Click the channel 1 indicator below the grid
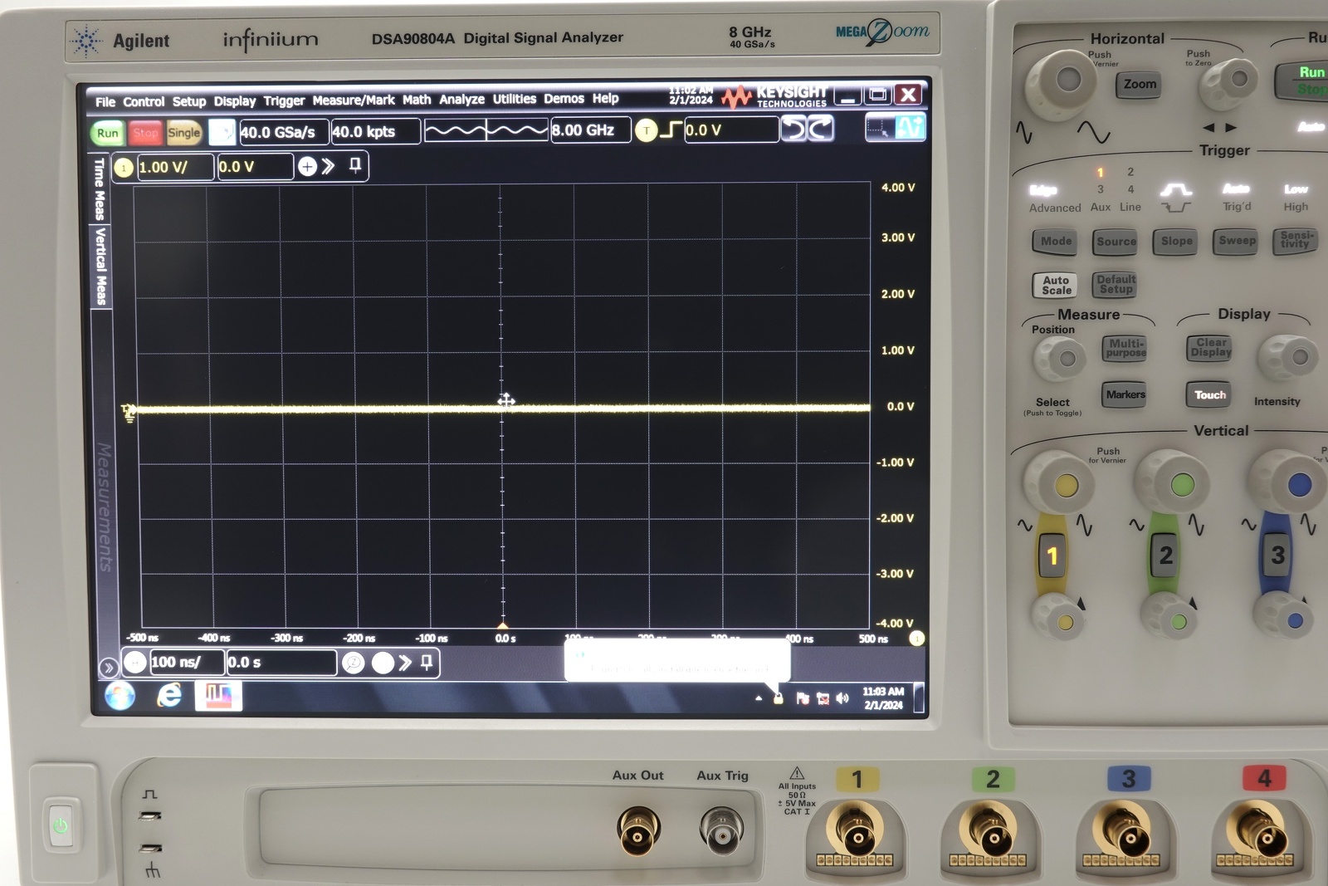The width and height of the screenshot is (1328, 886). tap(916, 639)
